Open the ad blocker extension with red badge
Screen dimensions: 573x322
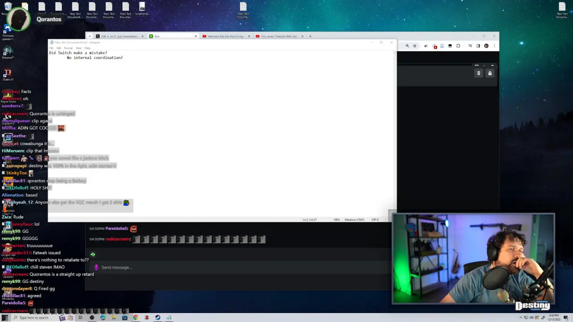[x=435, y=46]
